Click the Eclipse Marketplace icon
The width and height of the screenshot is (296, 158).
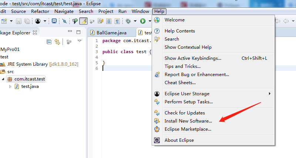point(157,129)
